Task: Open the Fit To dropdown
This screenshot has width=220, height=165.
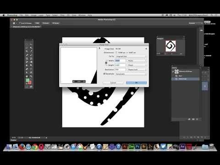Action: coord(131,56)
